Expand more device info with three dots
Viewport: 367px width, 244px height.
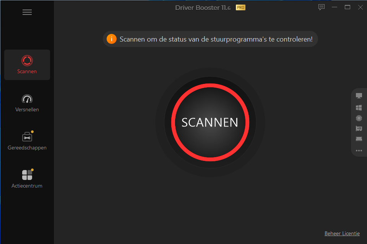[359, 151]
